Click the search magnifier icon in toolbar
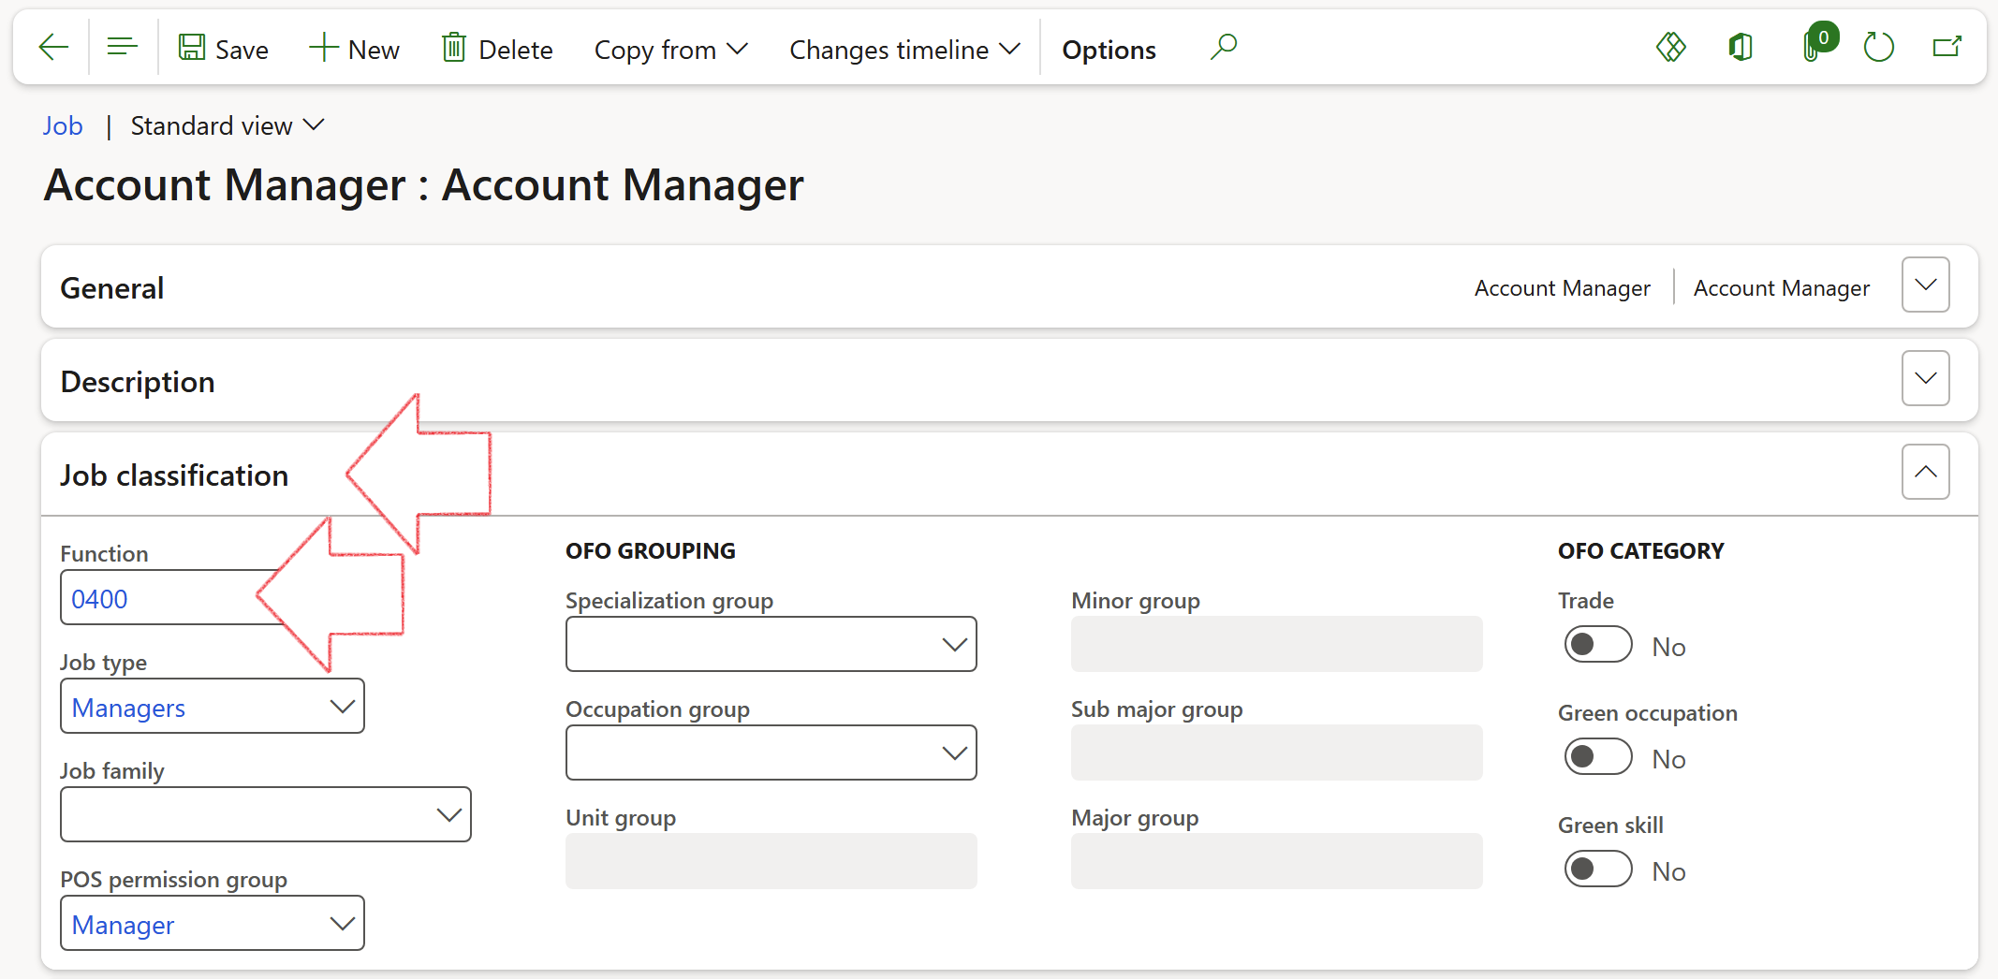 [x=1223, y=47]
